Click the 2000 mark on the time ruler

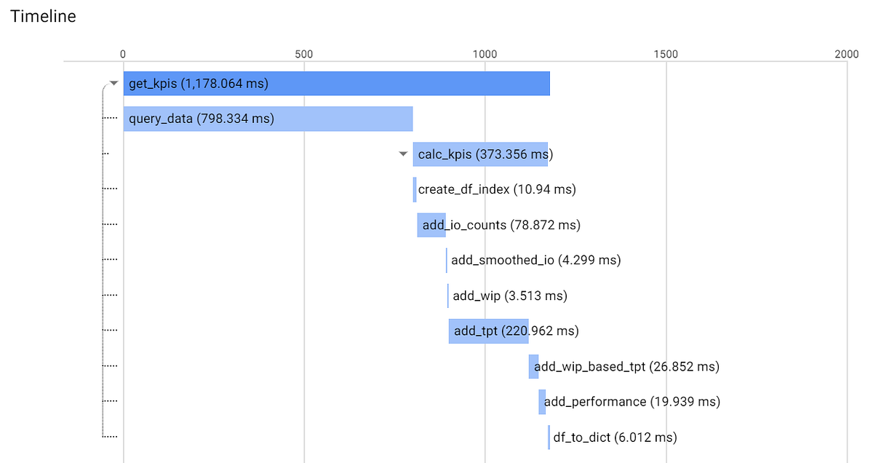[x=847, y=53]
